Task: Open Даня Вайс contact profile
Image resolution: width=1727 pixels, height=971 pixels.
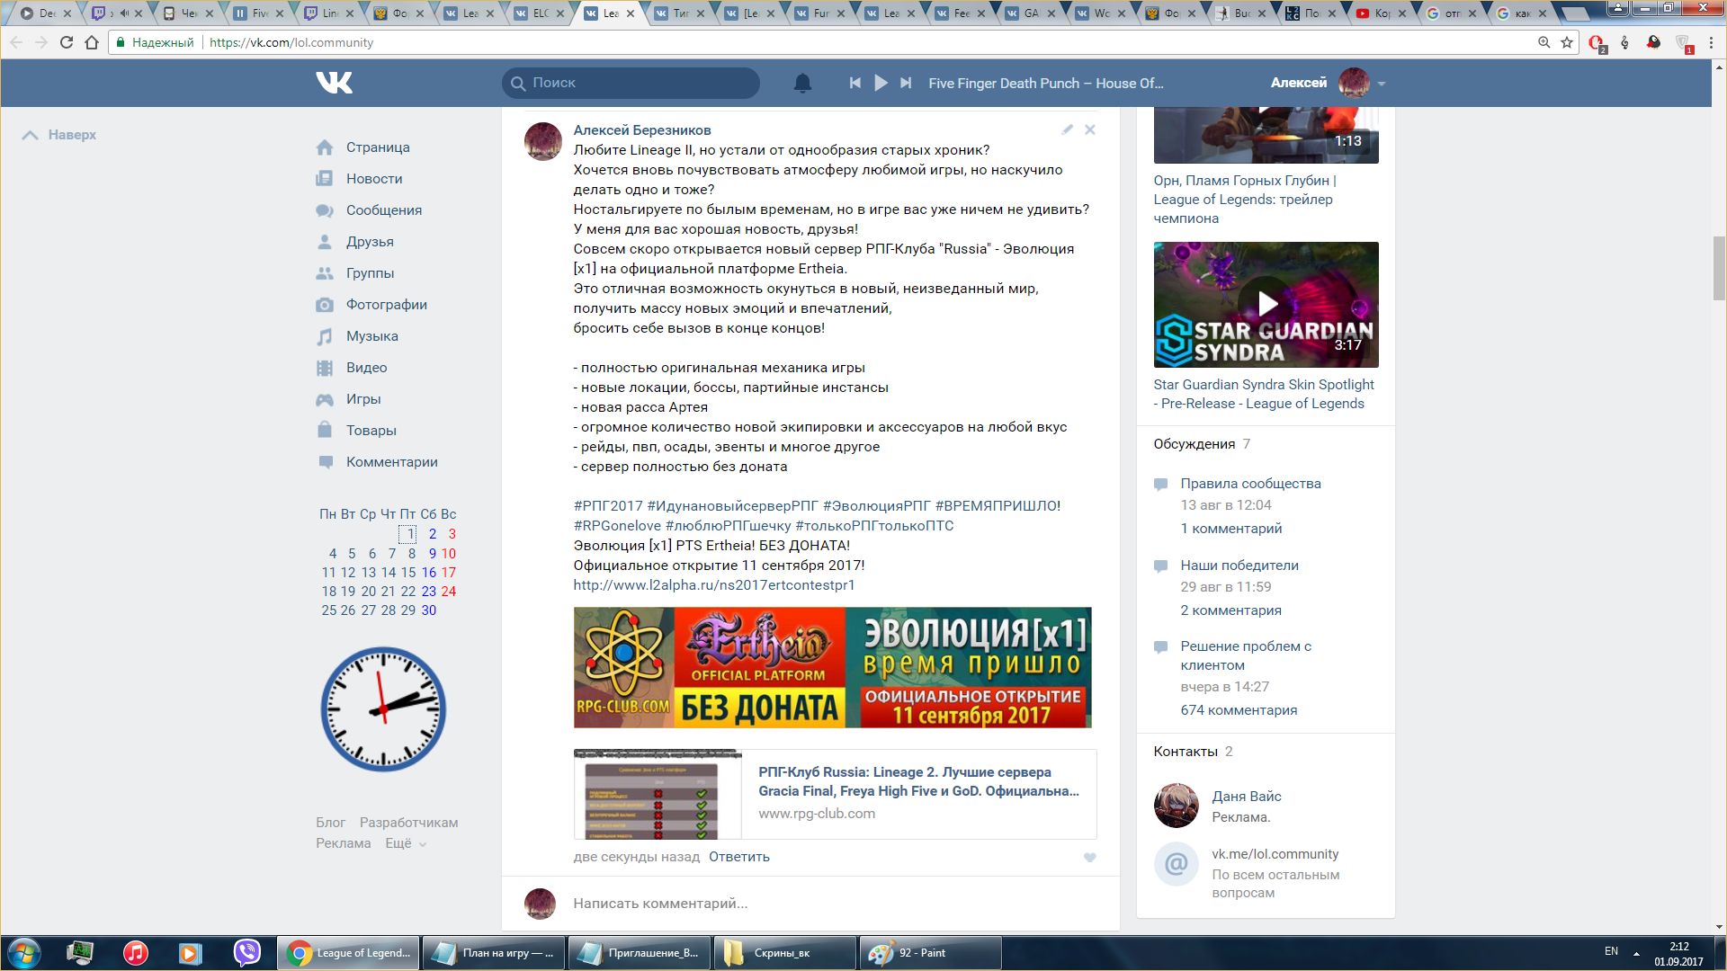Action: 1247,797
